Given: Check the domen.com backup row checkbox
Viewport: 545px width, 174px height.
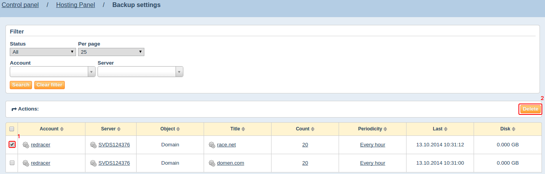Looking at the screenshot, I should tap(12, 163).
